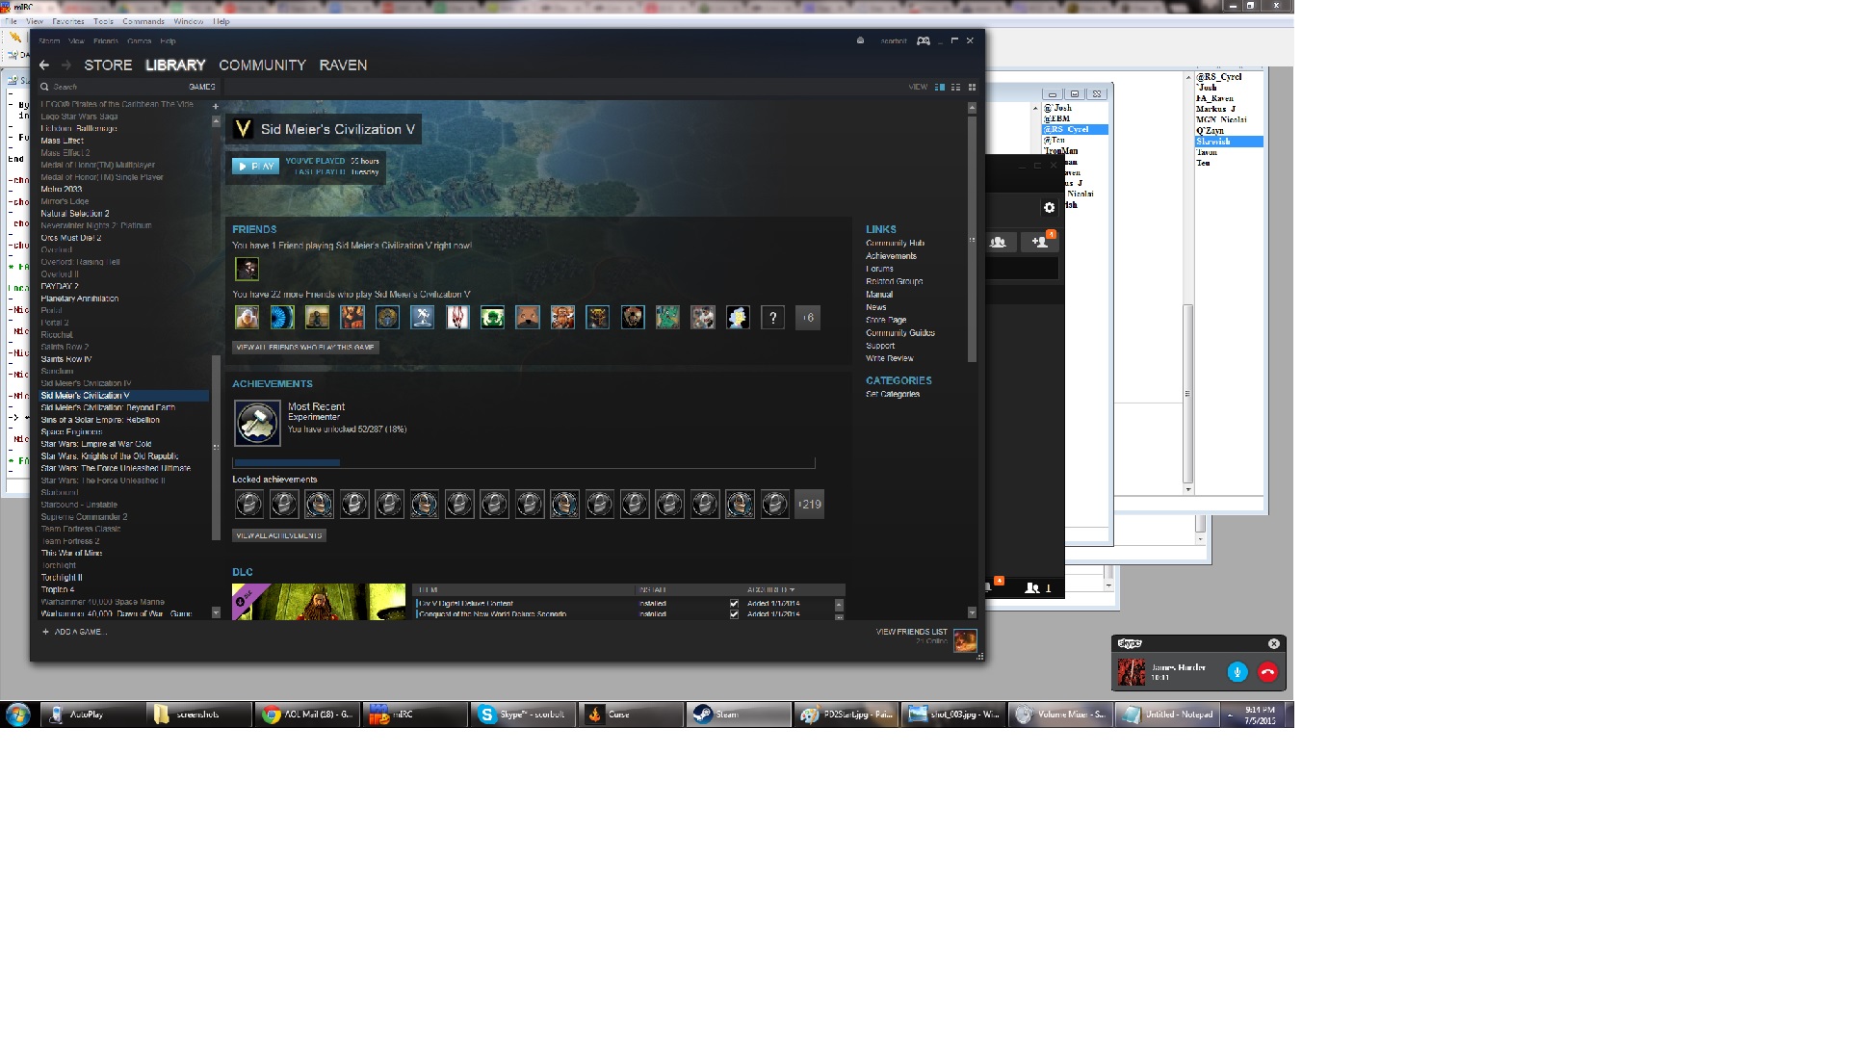Open Steam Big Picture mode controller icon
Viewport: 1849px width, 1040px height.
tap(923, 40)
